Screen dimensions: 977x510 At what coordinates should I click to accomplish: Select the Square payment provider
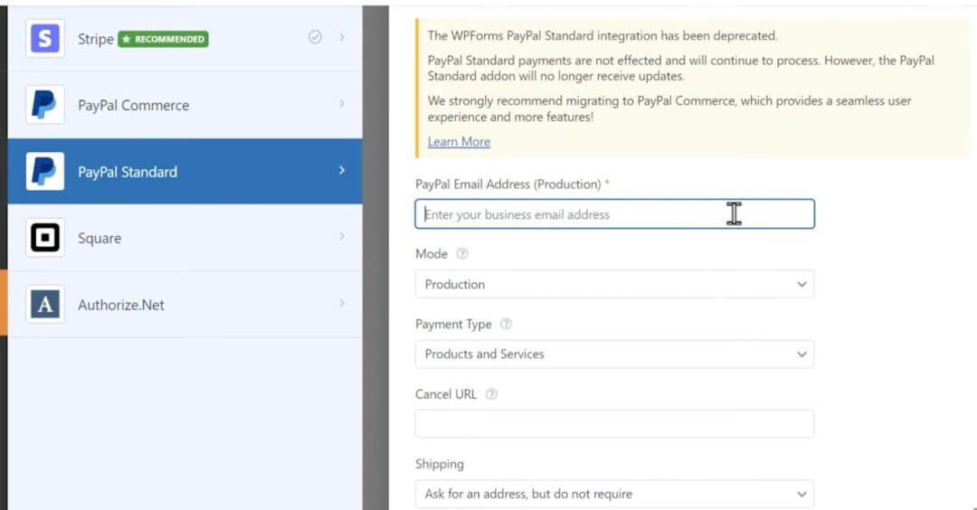click(185, 238)
